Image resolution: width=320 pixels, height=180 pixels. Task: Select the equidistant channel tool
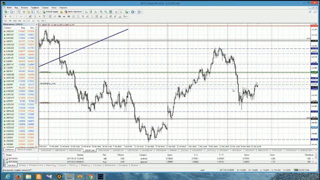pos(30,16)
